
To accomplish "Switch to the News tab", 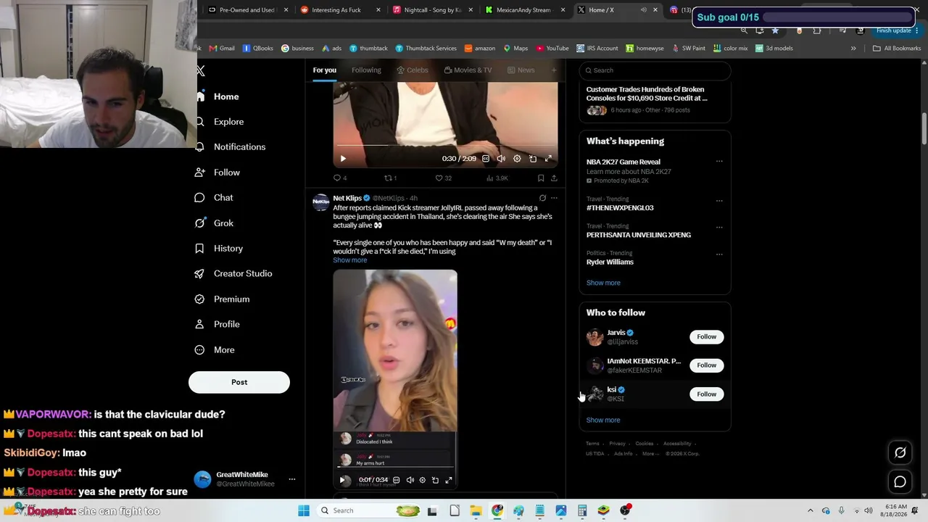I will (521, 70).
